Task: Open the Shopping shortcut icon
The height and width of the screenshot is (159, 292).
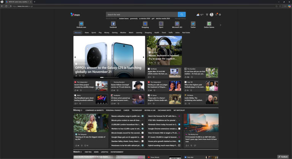Action: pyautogui.click(x=145, y=24)
